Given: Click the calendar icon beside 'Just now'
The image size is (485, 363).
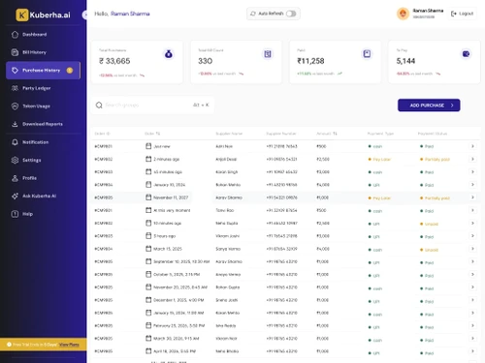Looking at the screenshot, I should [x=148, y=146].
